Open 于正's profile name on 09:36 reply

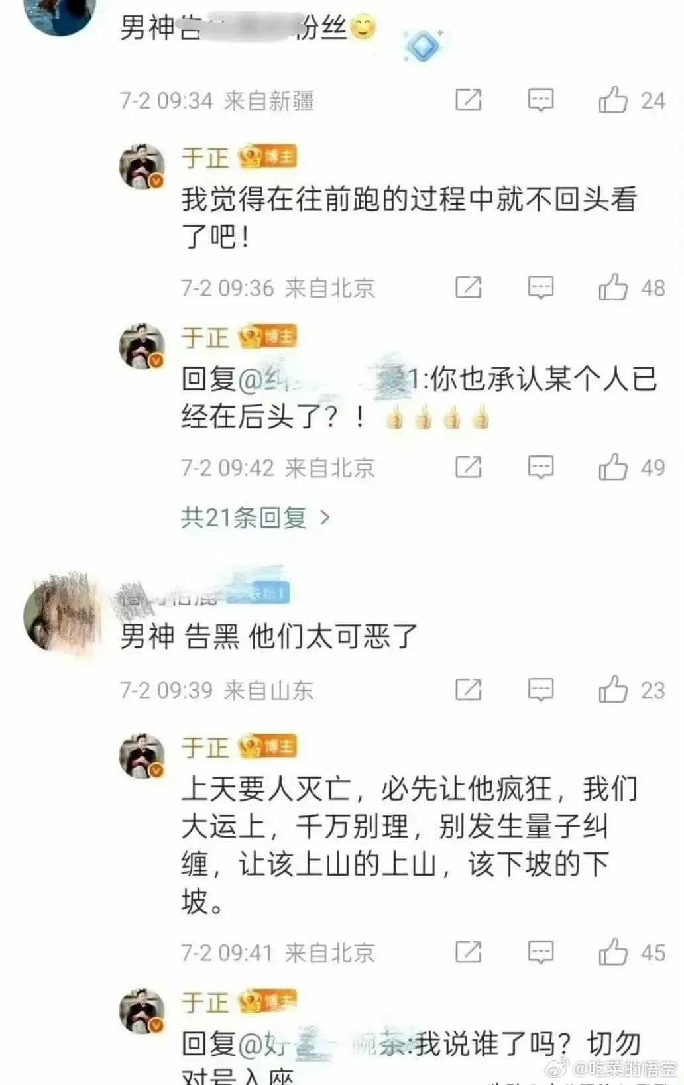point(205,158)
